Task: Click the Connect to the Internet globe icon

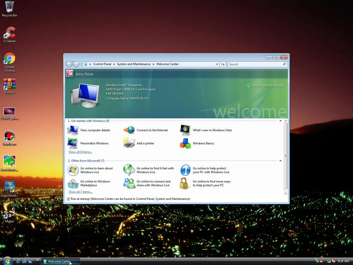Action: point(129,130)
